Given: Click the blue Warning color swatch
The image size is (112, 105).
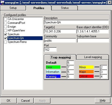Looking at the screenshot, I should pyautogui.click(x=53, y=76).
